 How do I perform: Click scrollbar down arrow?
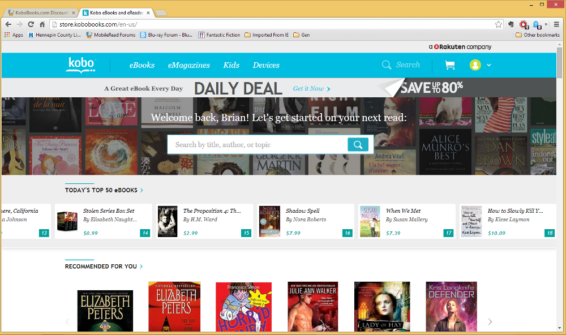pos(560,328)
